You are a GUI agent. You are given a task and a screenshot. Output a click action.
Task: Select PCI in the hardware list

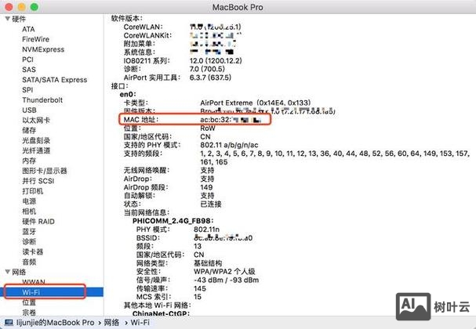[x=27, y=60]
